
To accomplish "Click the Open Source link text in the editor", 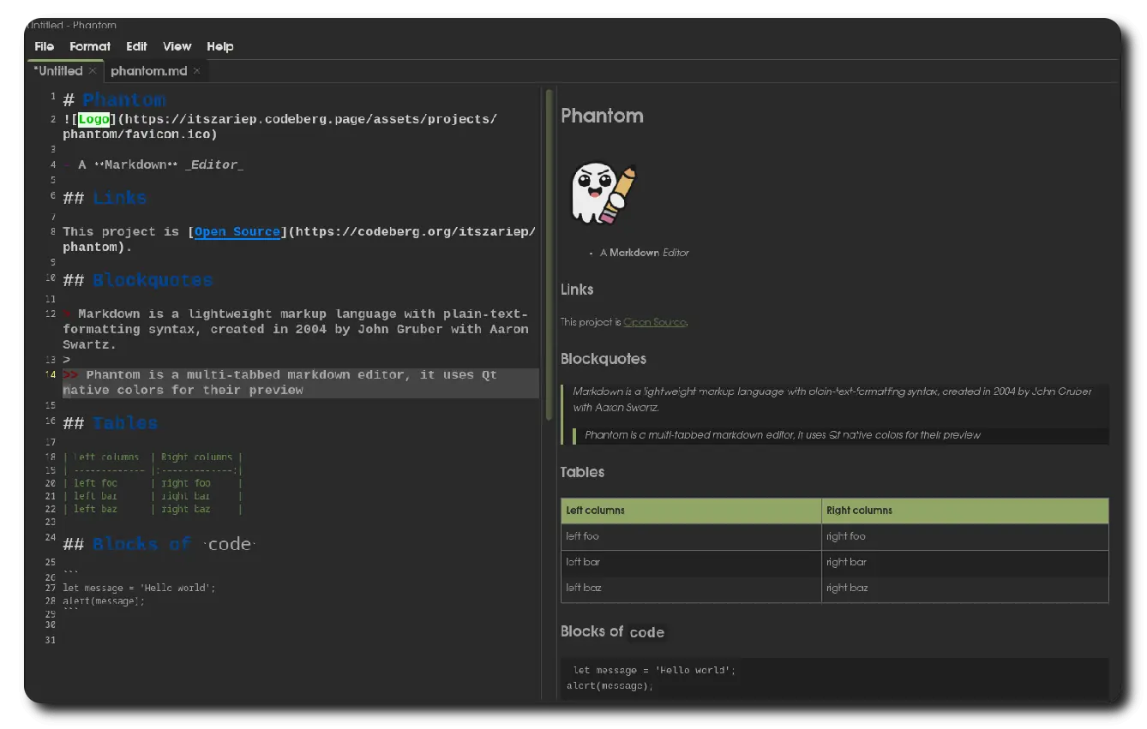I will coord(237,232).
